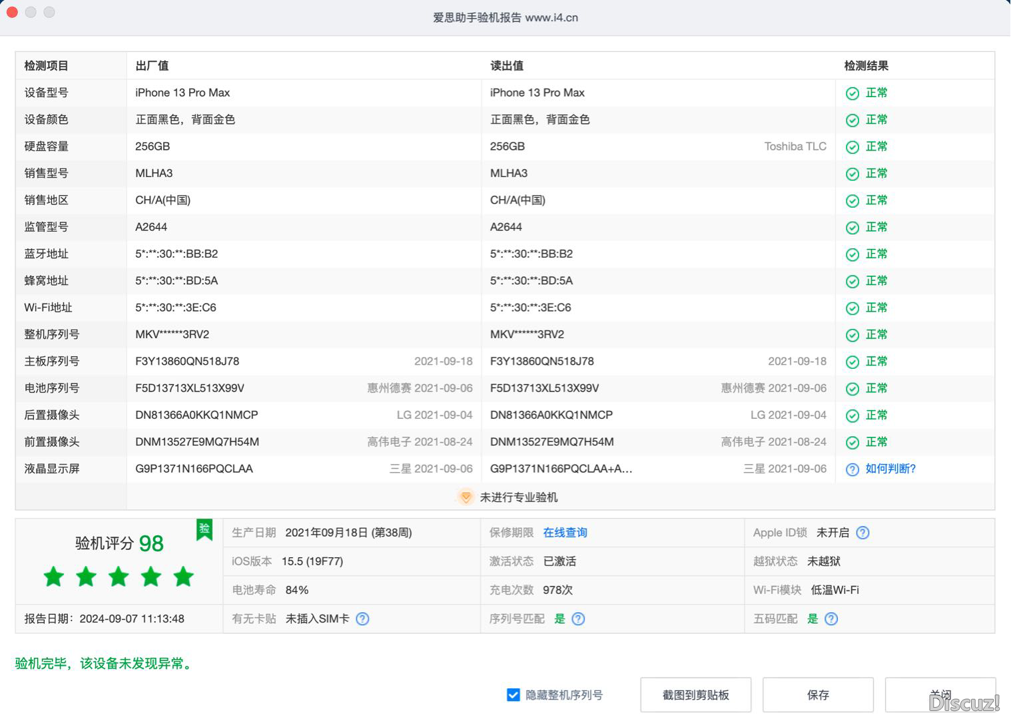The height and width of the screenshot is (719, 1011).
Task: Open help icon next to Apple ID锁 未开启
Action: (862, 533)
